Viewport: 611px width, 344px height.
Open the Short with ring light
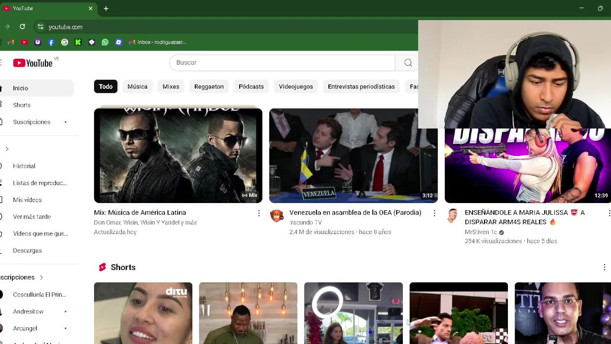click(x=353, y=313)
